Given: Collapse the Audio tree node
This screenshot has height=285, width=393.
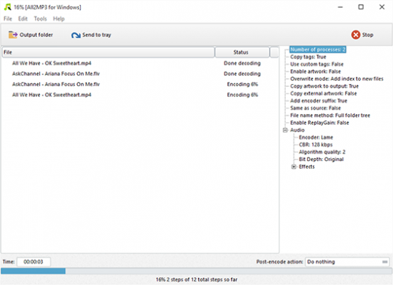Looking at the screenshot, I should tap(285, 130).
